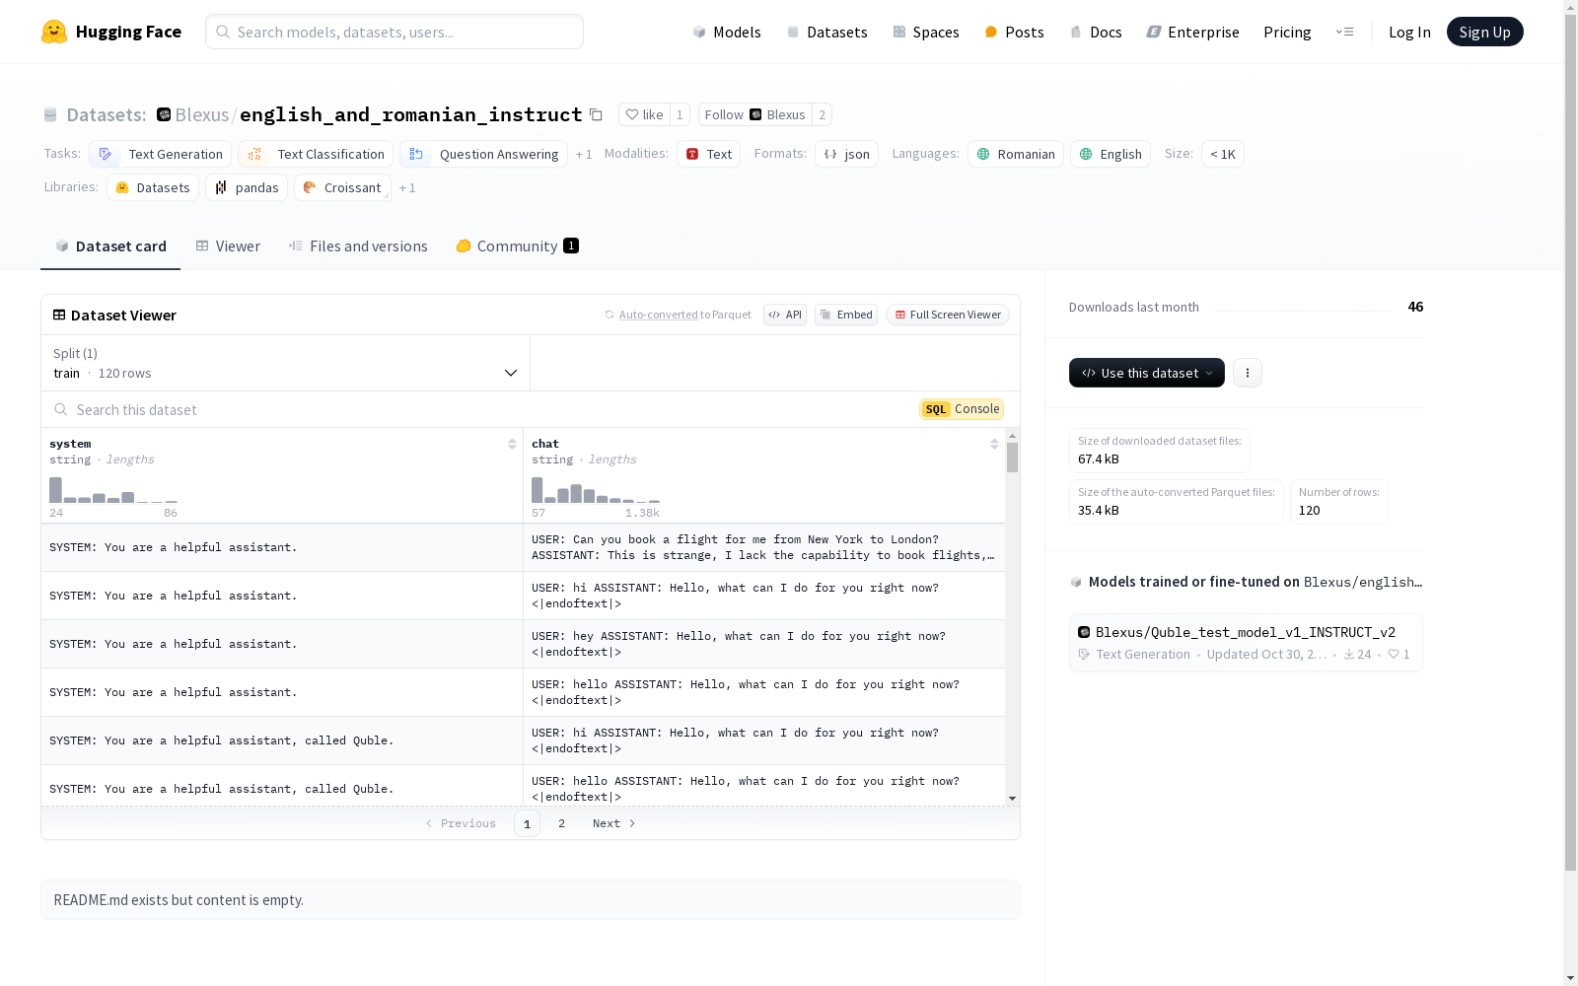Open the Use this dataset dropdown
This screenshot has width=1578, height=986.
pyautogui.click(x=1147, y=373)
